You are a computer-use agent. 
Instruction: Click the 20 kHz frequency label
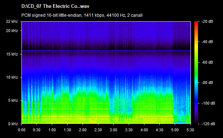[12, 31]
